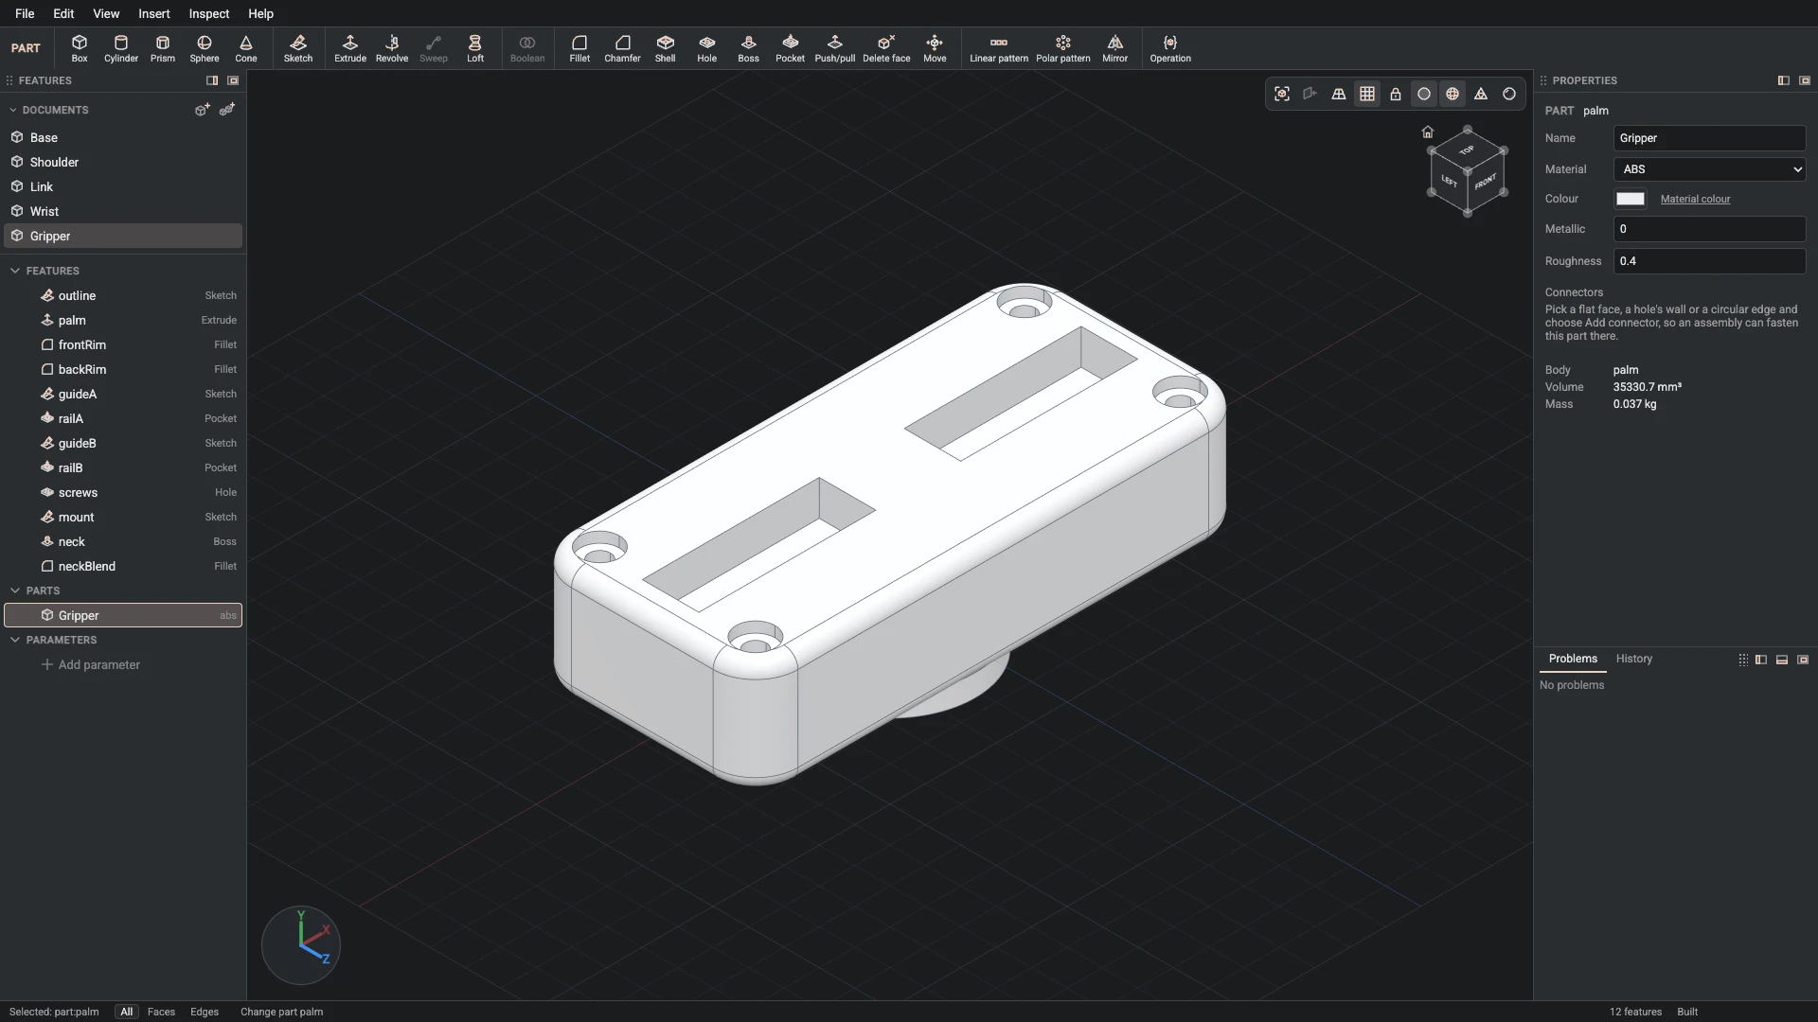Screen dimensions: 1818x1022
Task: Apply the Fillet tool
Action: (579, 48)
